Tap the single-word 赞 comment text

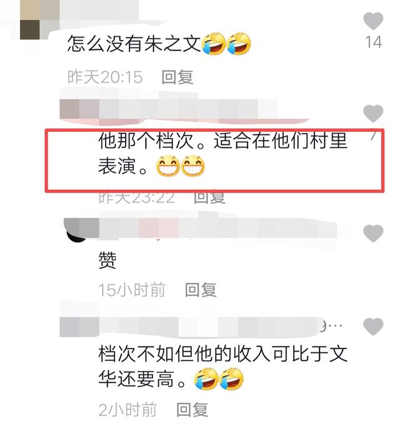click(107, 260)
